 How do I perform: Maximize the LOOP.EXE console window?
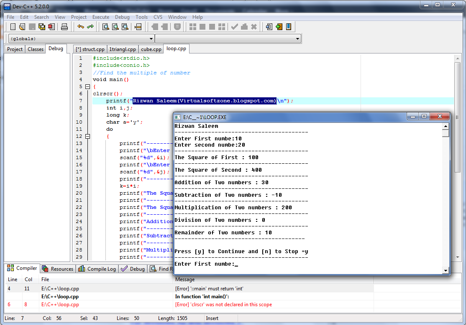coord(424,117)
